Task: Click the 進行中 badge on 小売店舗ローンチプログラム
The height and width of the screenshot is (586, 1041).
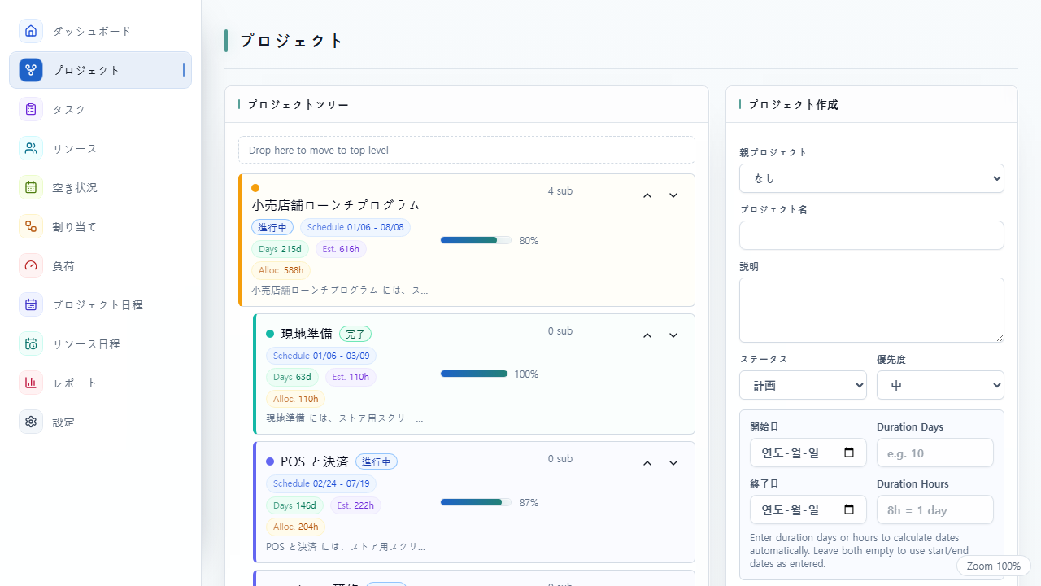Action: point(272,227)
